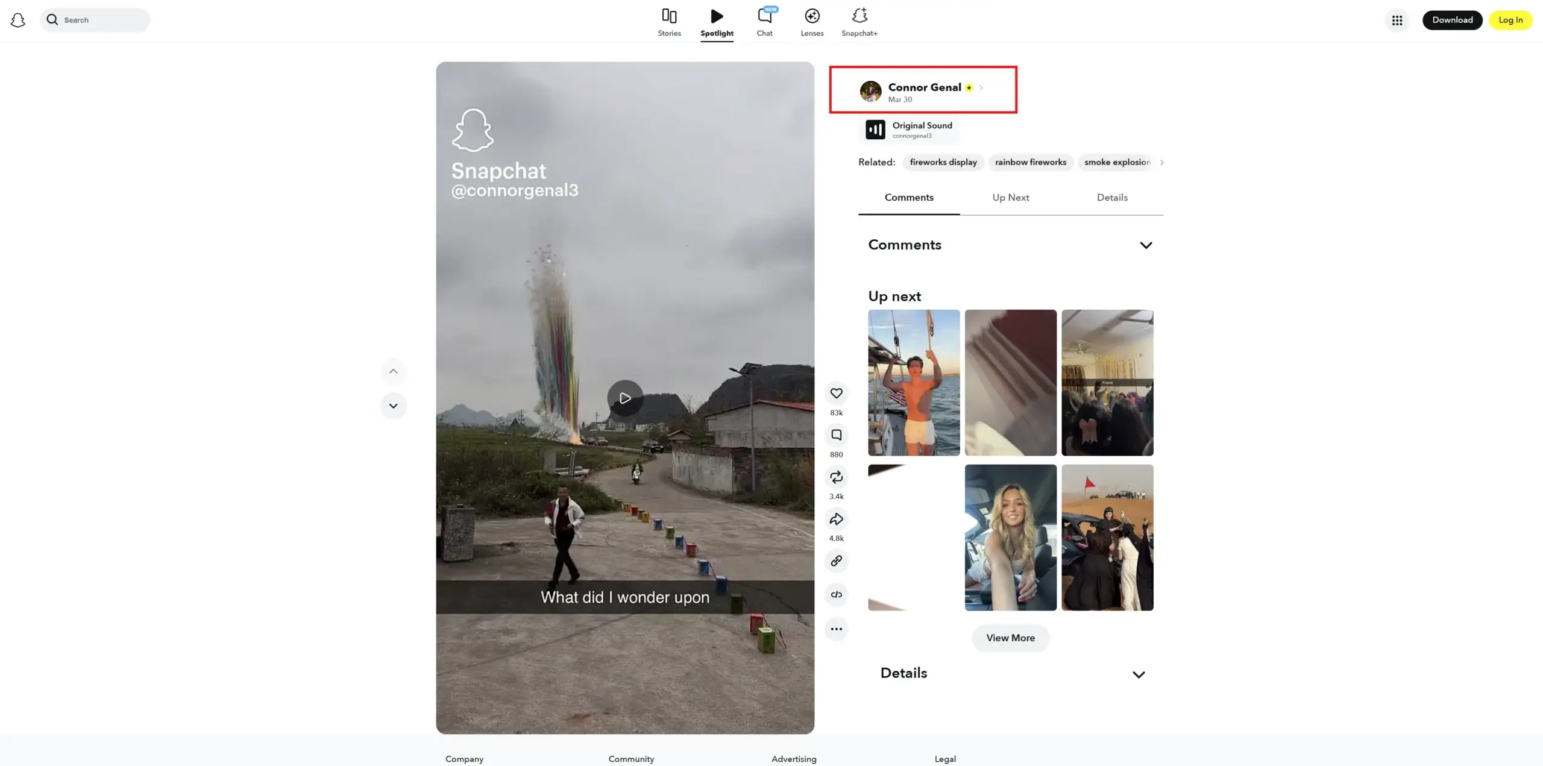Click the Legal footer heading
Image resolution: width=1543 pixels, height=766 pixels.
point(945,759)
